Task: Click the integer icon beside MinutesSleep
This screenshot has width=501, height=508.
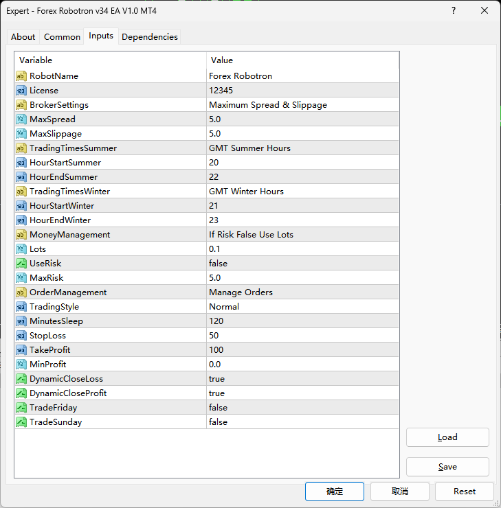Action: [x=21, y=321]
